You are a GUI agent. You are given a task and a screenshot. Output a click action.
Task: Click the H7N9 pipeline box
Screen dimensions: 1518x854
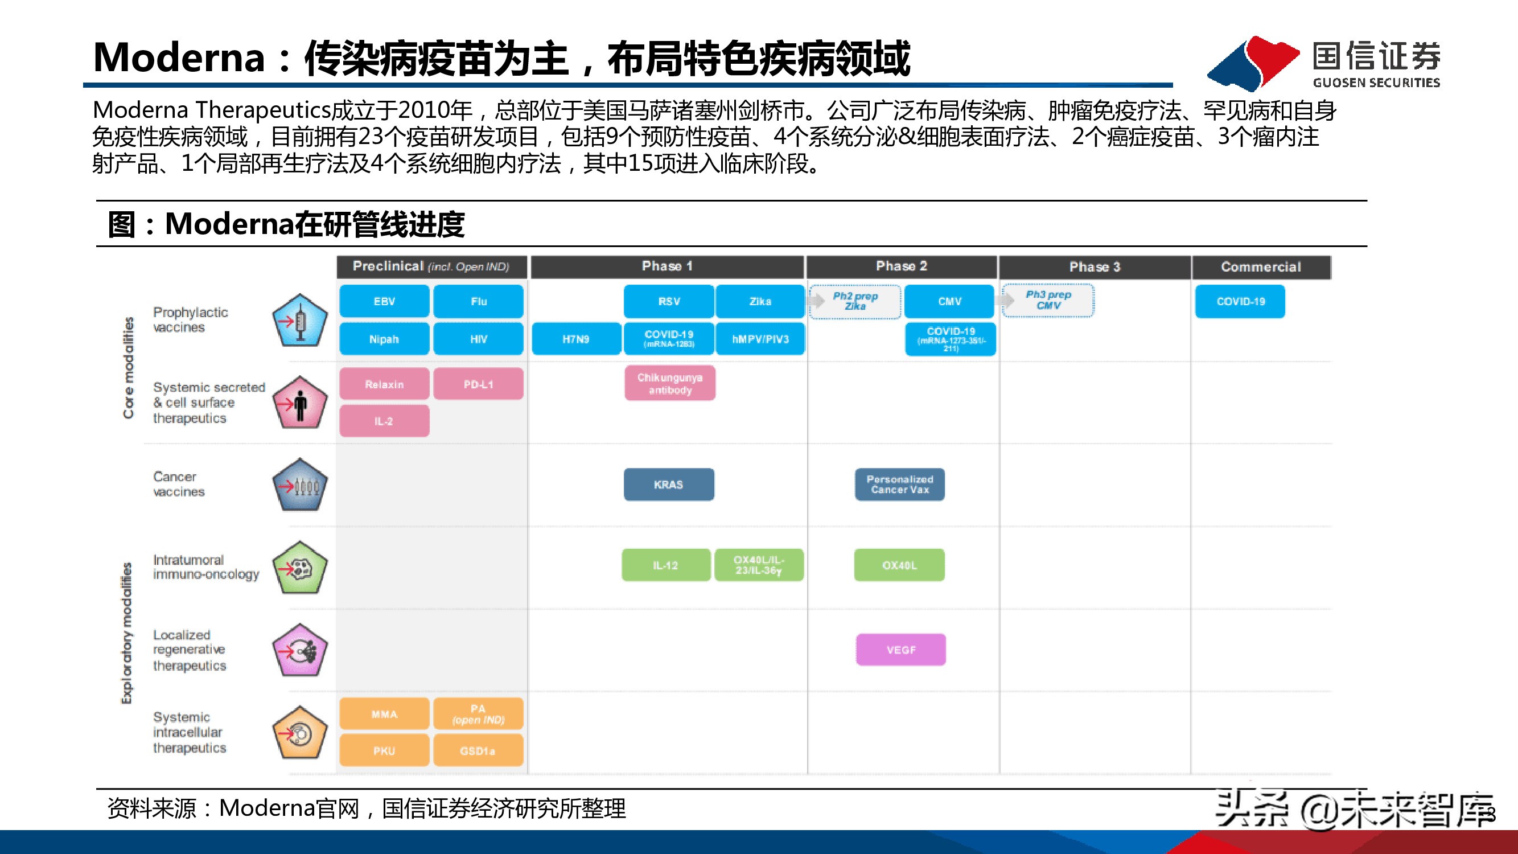576,339
